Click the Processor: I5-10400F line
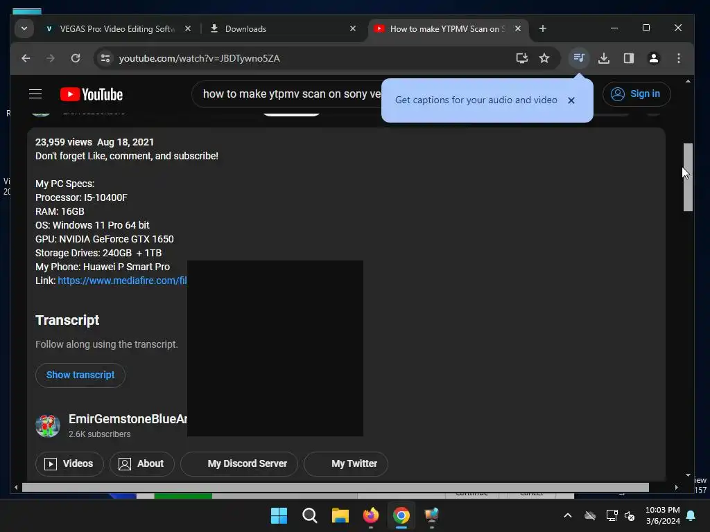710x532 pixels. pyautogui.click(x=82, y=197)
